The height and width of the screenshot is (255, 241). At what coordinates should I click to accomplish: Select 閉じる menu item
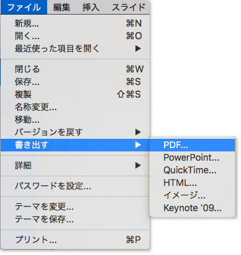point(75,69)
